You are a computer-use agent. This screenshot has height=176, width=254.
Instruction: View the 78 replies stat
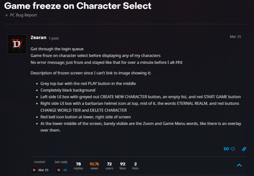tap(78, 166)
